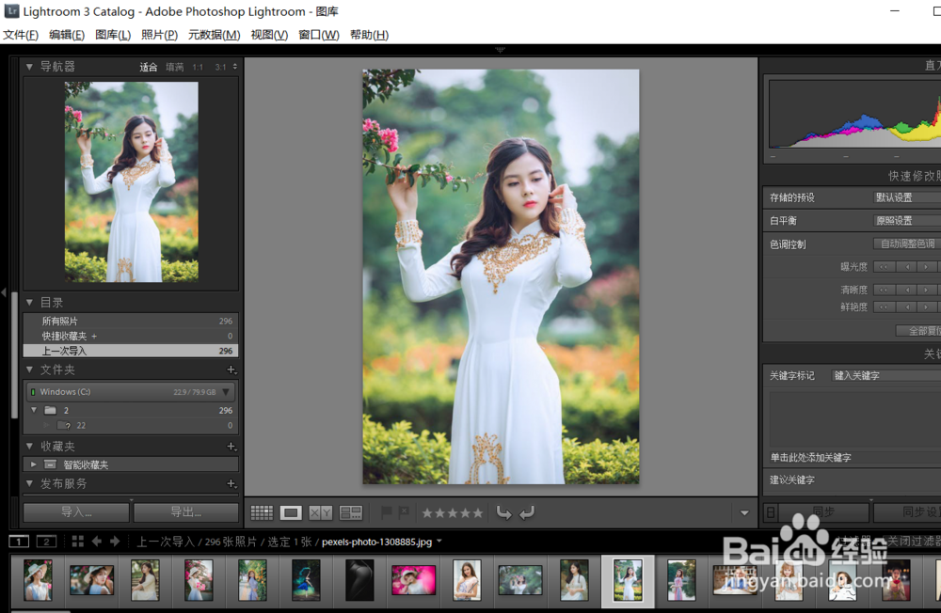Set navigator zoom to 1:1
Image resolution: width=941 pixels, height=613 pixels.
tap(198, 67)
